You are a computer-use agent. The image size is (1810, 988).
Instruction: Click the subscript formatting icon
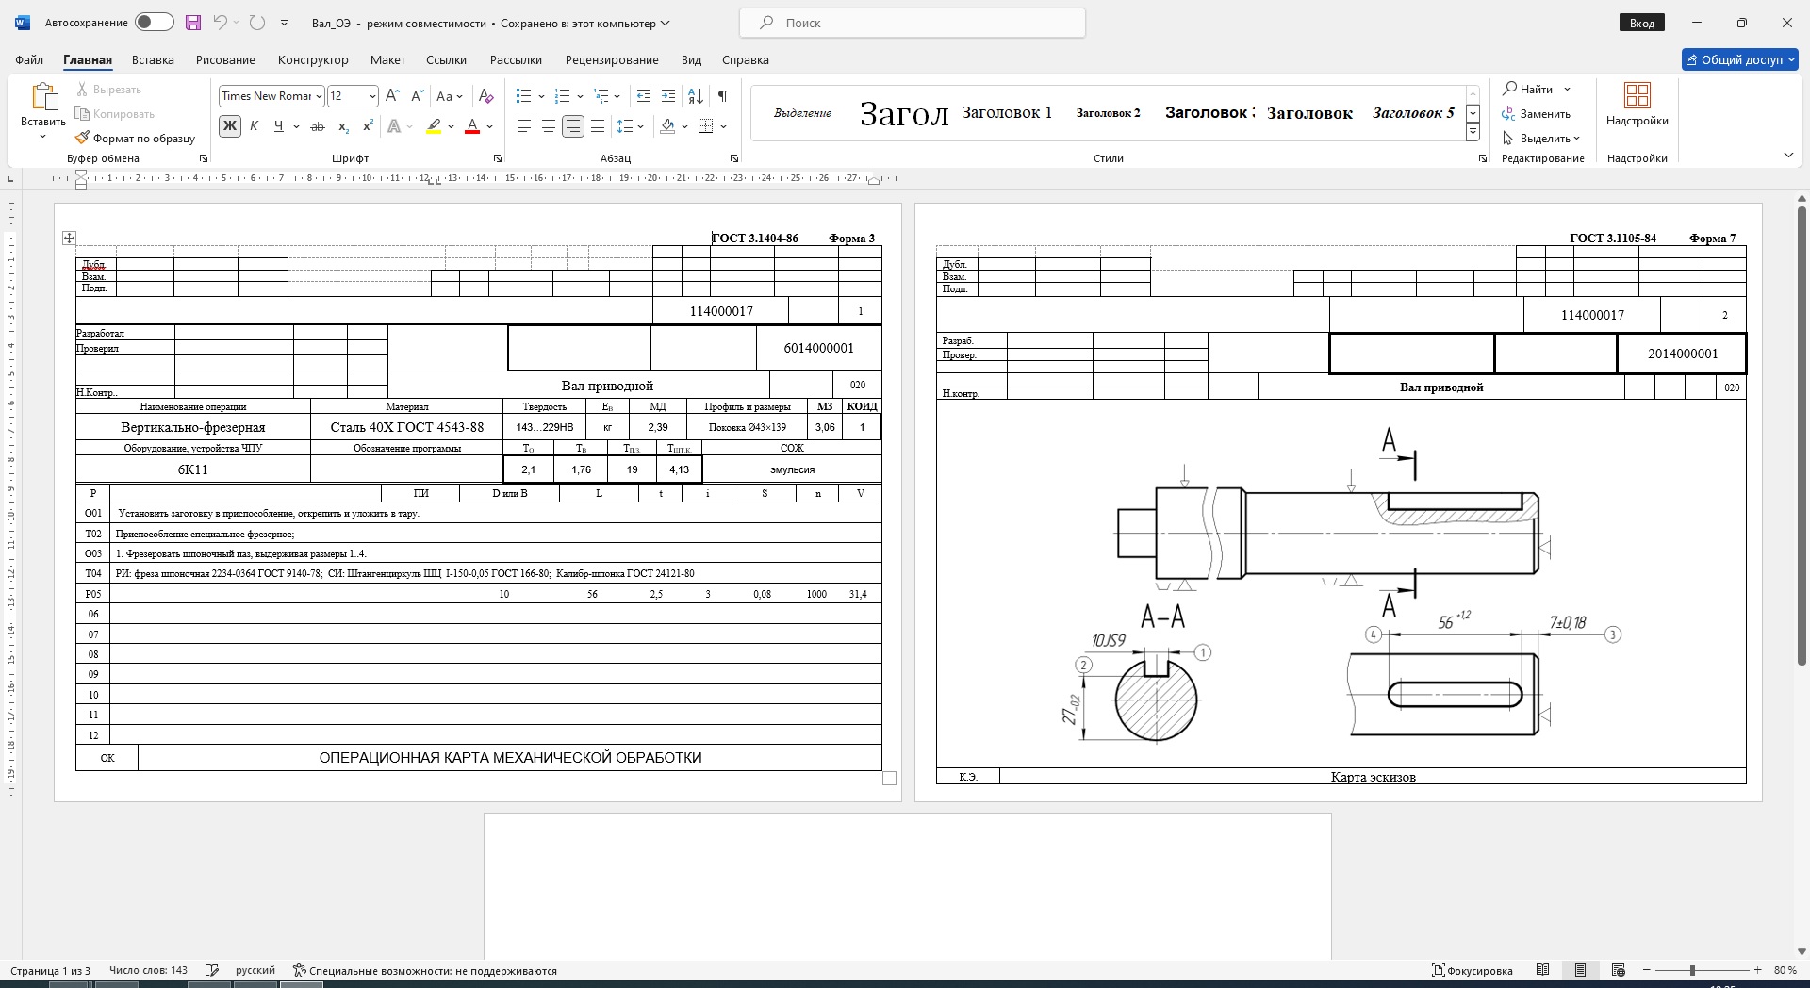343,126
